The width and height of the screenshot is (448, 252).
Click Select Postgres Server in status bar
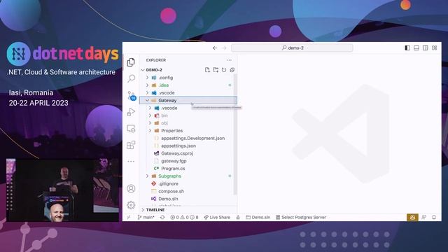coord(301,218)
